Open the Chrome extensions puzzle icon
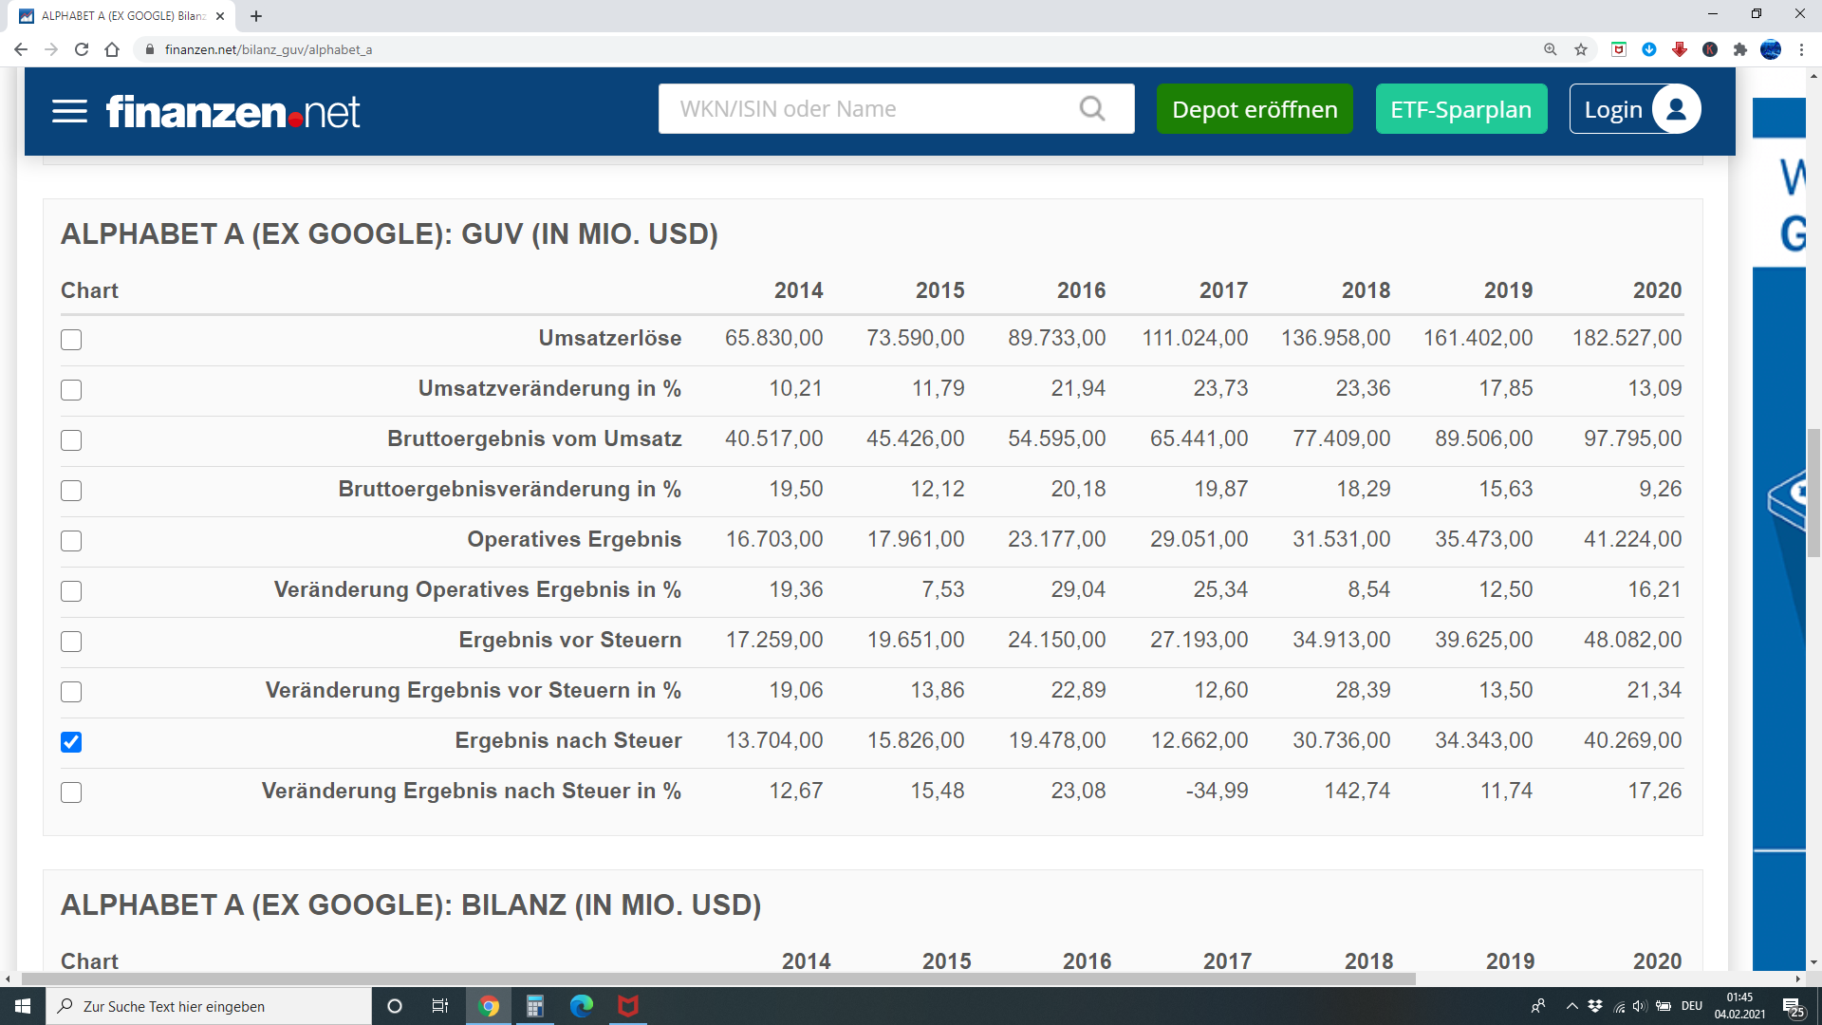The image size is (1822, 1025). pyautogui.click(x=1740, y=49)
